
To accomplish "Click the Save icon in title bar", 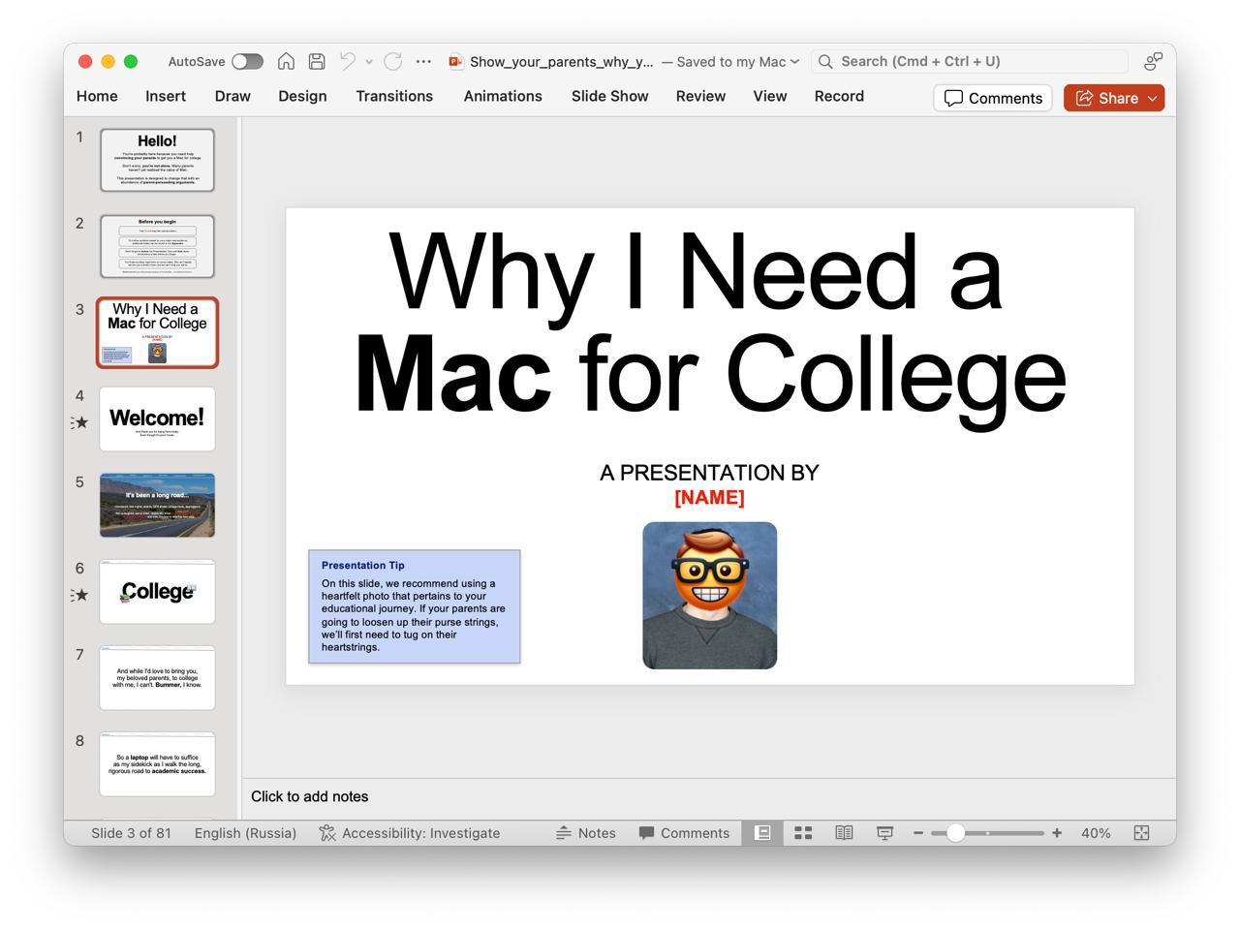I will [317, 61].
